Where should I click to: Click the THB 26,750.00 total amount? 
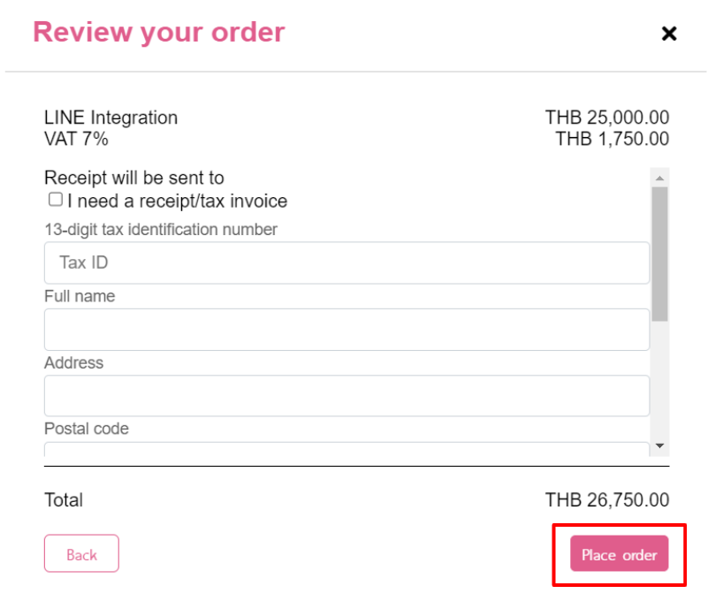607,500
